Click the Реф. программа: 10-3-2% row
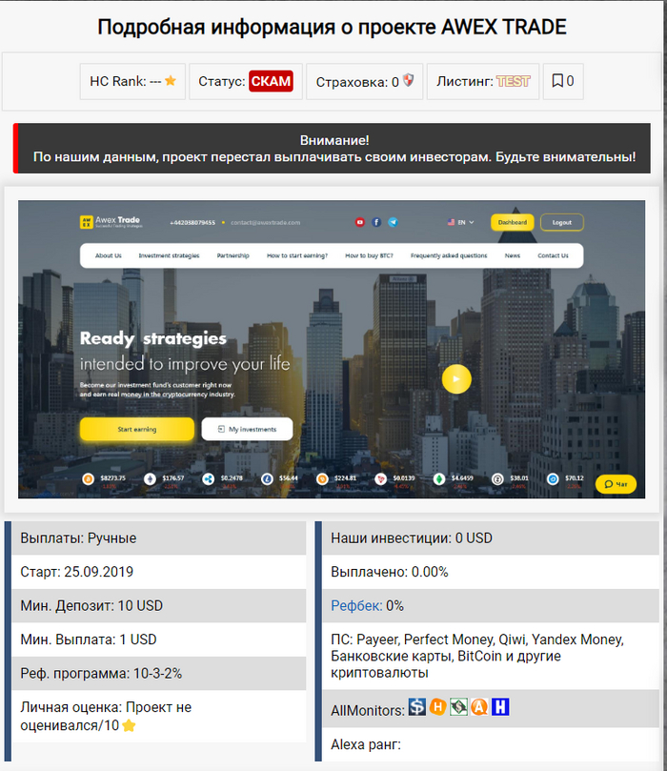Image resolution: width=667 pixels, height=771 pixels. [159, 674]
